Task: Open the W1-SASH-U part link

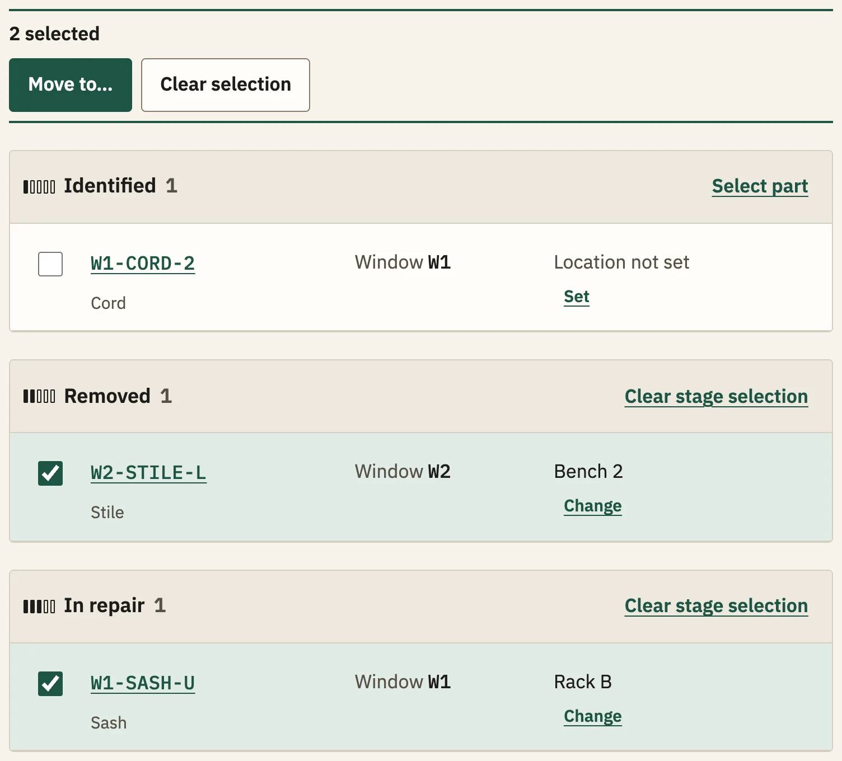Action: 143,683
